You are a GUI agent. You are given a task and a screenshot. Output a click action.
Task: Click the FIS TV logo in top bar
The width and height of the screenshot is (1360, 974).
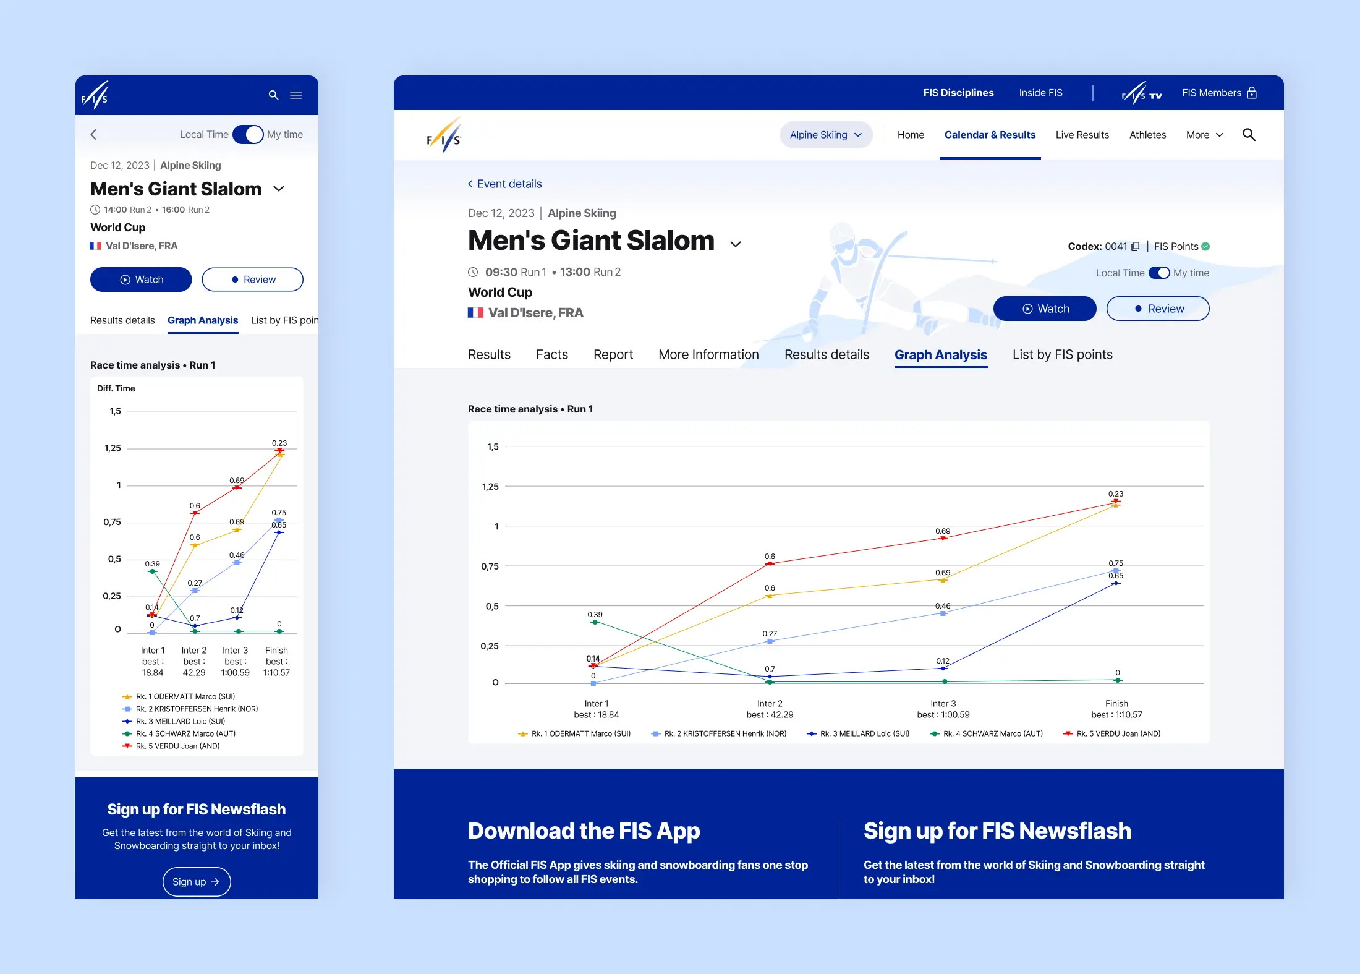[1142, 93]
